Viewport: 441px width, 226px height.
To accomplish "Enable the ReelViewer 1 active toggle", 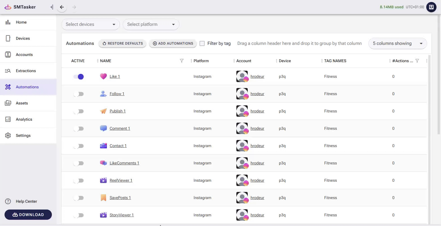I will 79,181.
